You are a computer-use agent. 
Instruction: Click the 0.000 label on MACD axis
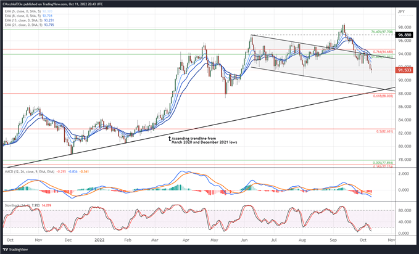[x=404, y=190]
